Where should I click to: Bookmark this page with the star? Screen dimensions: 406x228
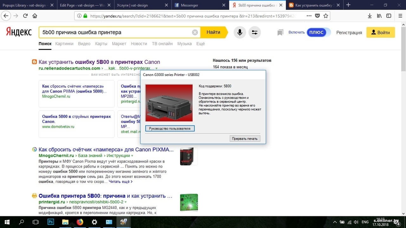click(325, 16)
